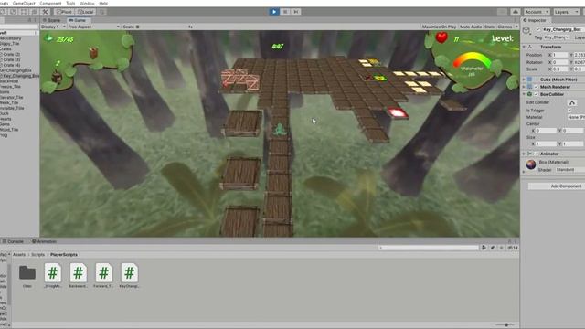Click the project browser search field
Image resolution: width=585 pixels, height=329 pixels.
pos(429,248)
